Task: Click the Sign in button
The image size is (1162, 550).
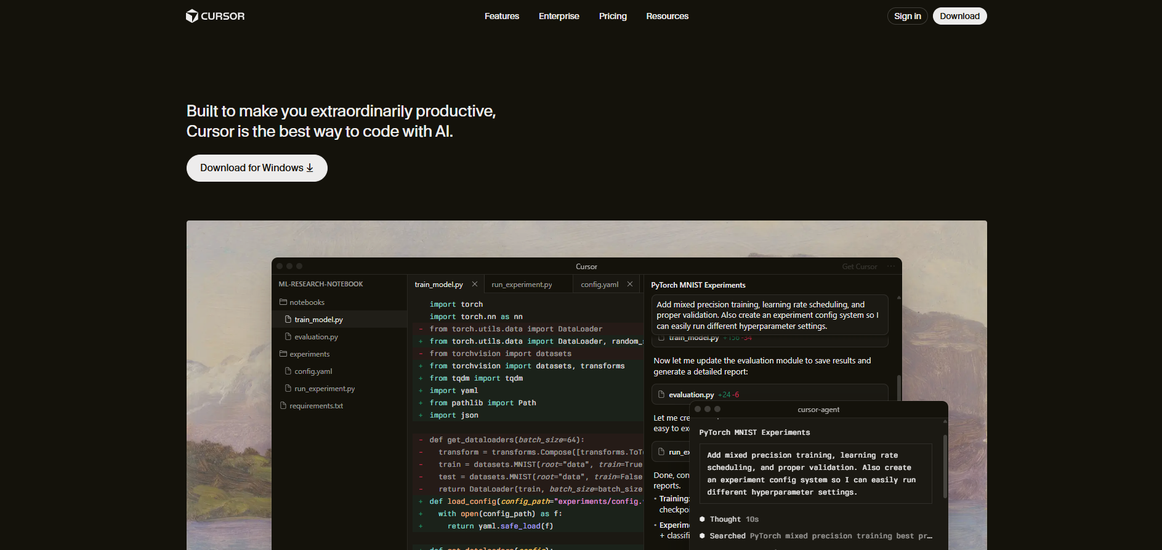Action: (907, 16)
